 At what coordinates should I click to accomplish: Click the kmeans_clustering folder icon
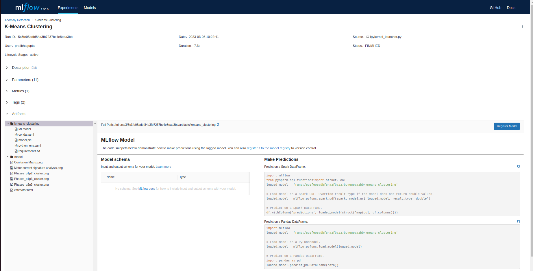12,123
